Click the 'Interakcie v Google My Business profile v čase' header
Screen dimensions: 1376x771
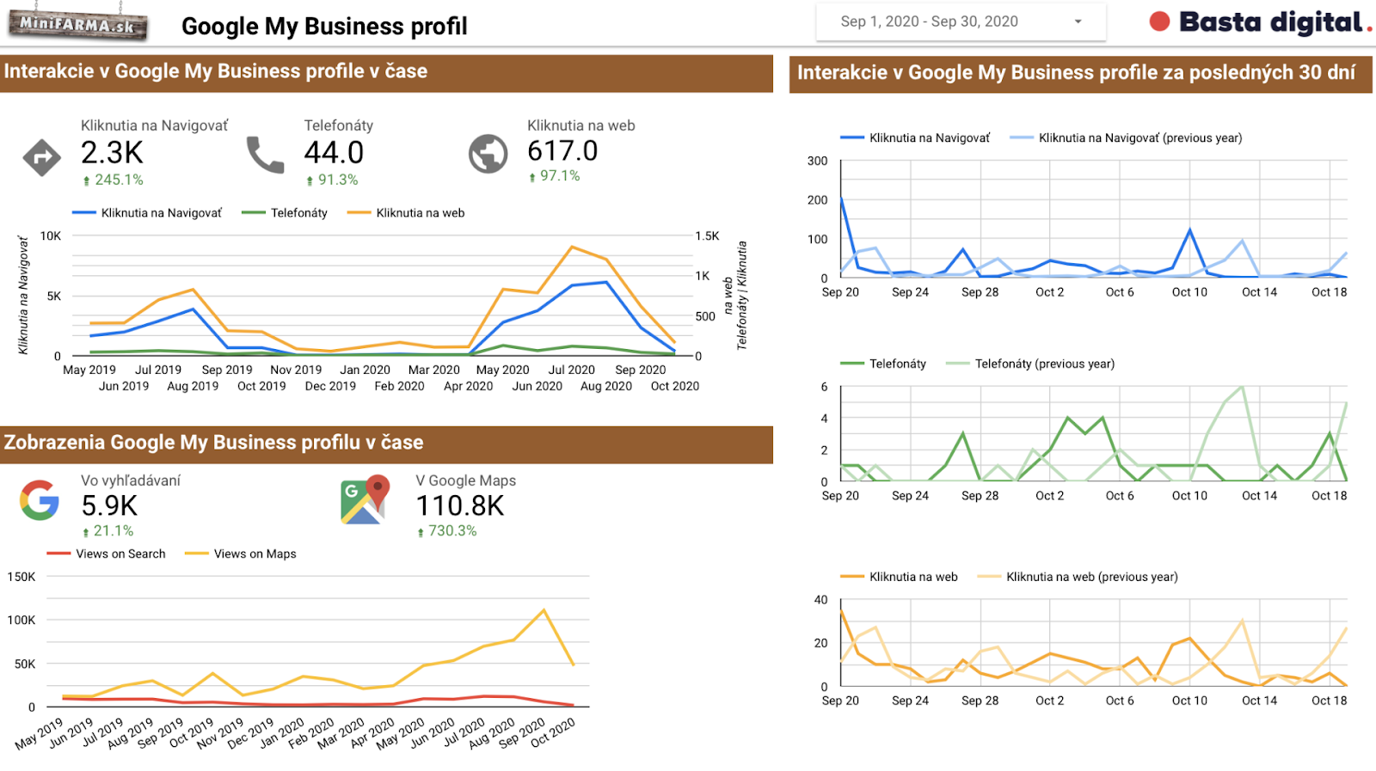tap(386, 73)
